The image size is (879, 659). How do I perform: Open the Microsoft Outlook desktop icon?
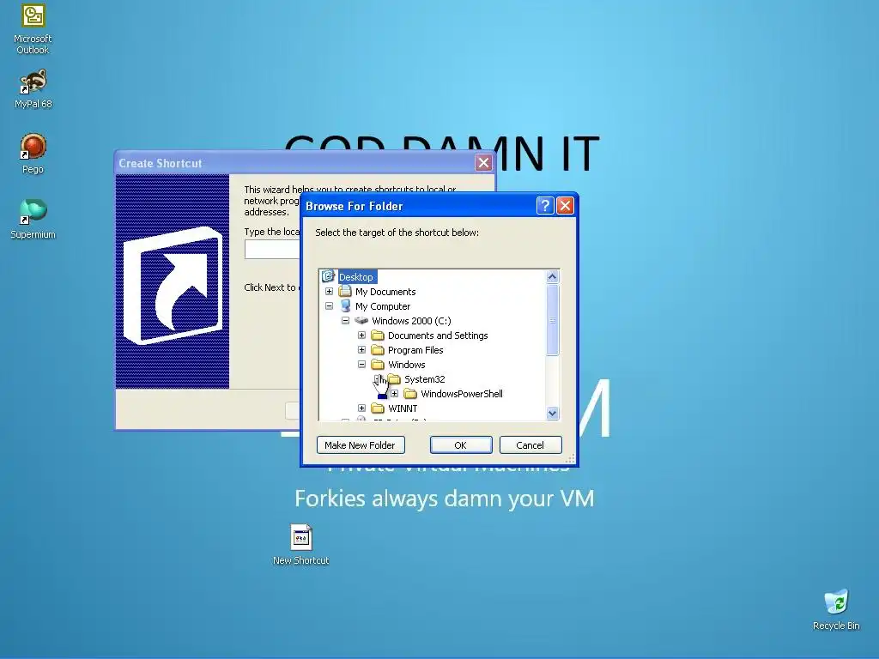[x=33, y=28]
